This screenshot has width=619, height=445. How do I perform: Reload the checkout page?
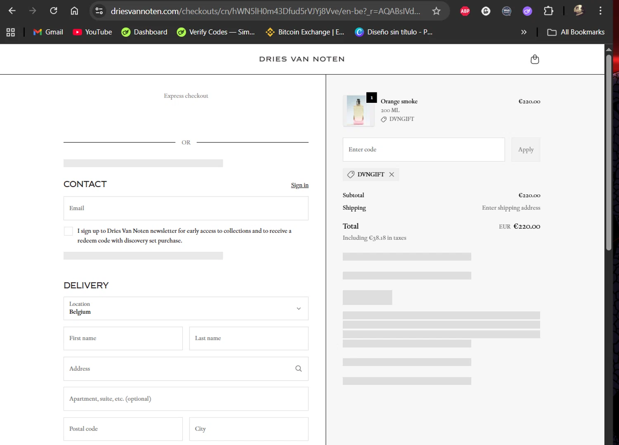(x=54, y=11)
